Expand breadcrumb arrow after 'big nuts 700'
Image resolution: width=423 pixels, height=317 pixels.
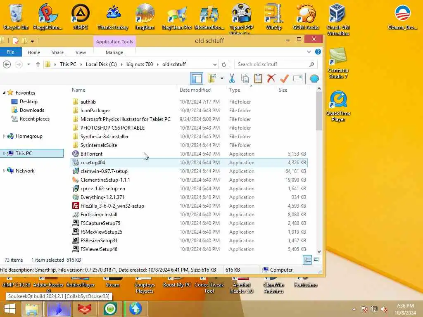(x=158, y=64)
